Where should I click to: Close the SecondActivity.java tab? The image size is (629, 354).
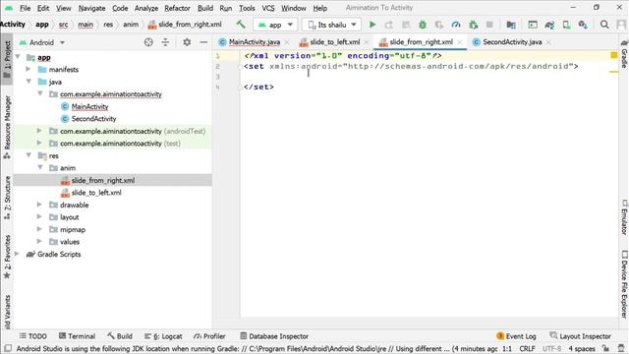click(548, 42)
